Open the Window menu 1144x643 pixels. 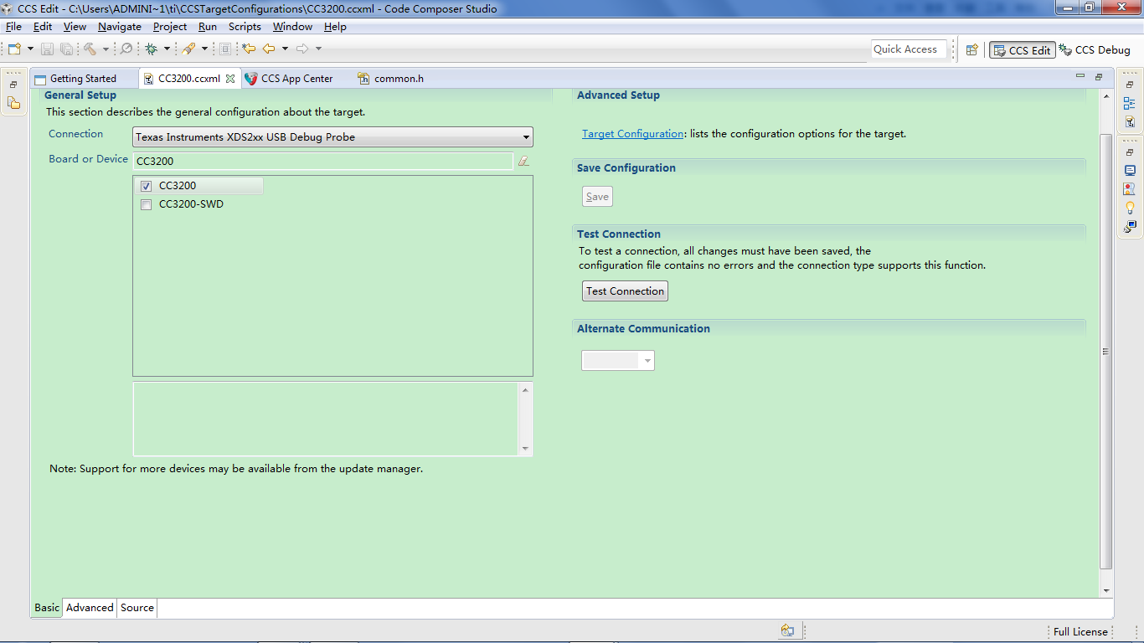[x=292, y=27]
